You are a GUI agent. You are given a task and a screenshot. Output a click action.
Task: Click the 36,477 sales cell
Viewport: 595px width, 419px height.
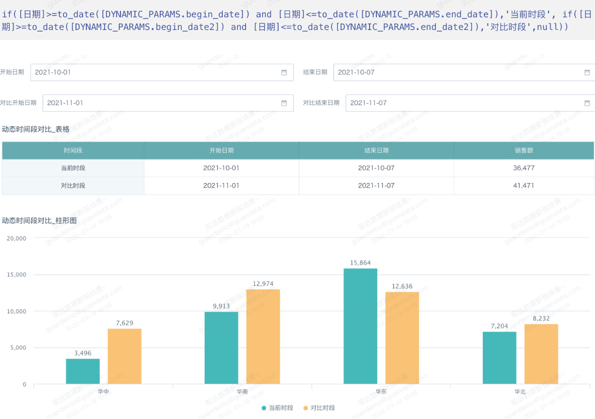coord(524,168)
